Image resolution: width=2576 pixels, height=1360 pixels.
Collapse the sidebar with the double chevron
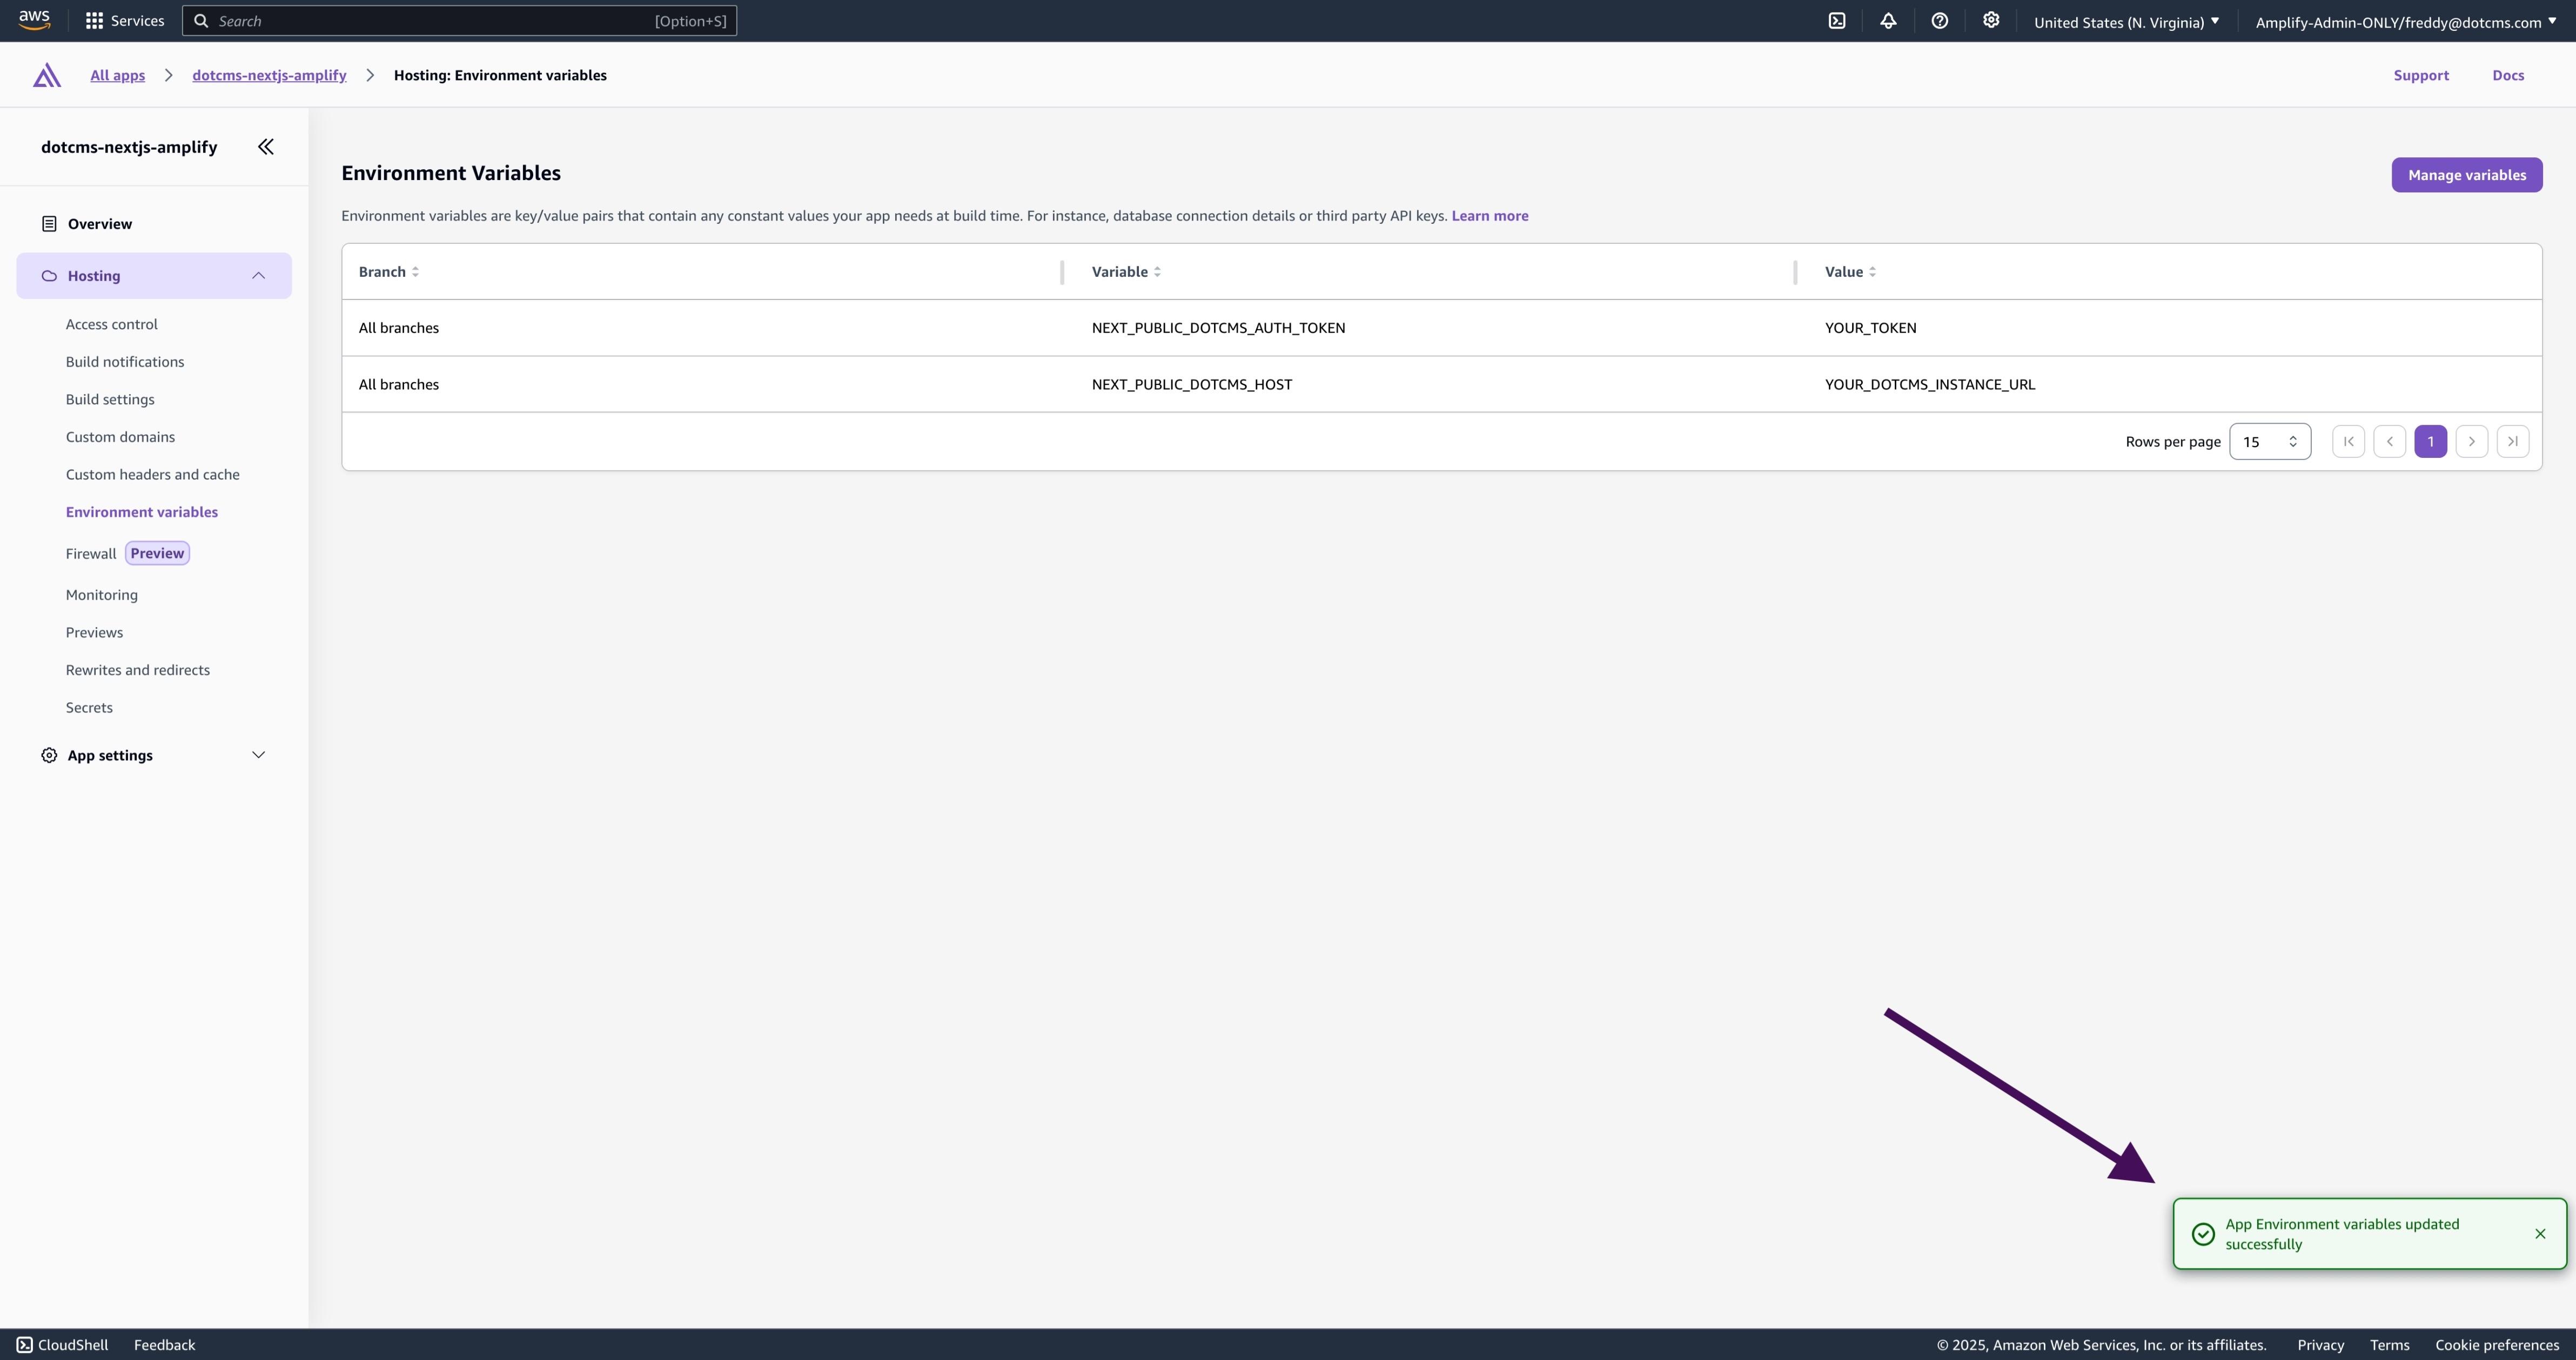pyautogui.click(x=265, y=146)
